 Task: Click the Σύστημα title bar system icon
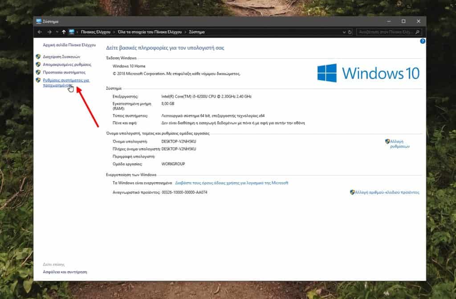click(39, 21)
